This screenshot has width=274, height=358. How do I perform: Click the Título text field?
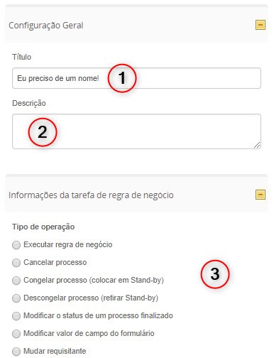[x=136, y=78]
